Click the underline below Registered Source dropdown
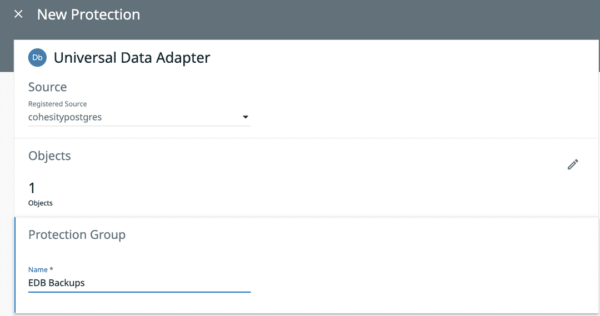 [x=139, y=126]
